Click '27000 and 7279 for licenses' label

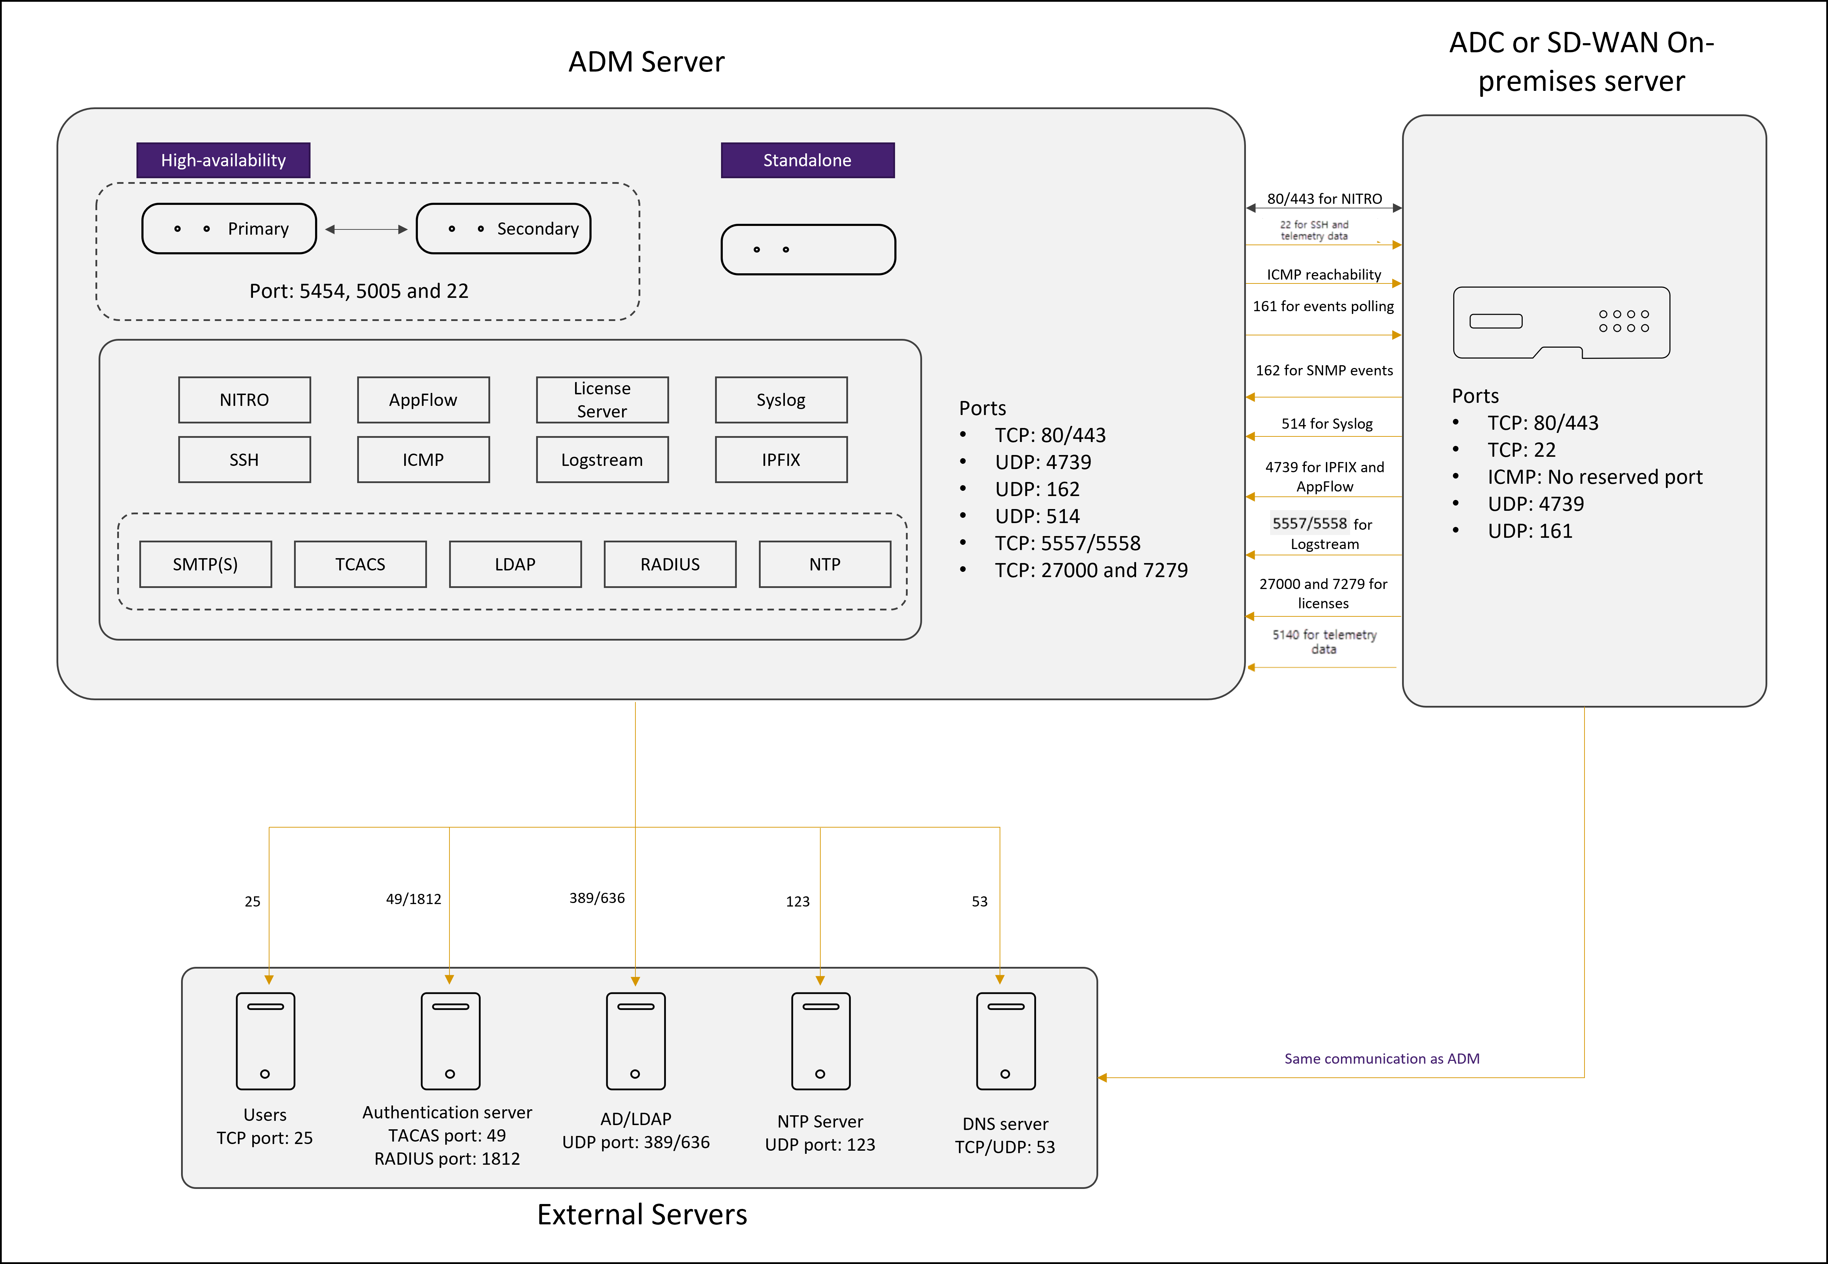1323,593
